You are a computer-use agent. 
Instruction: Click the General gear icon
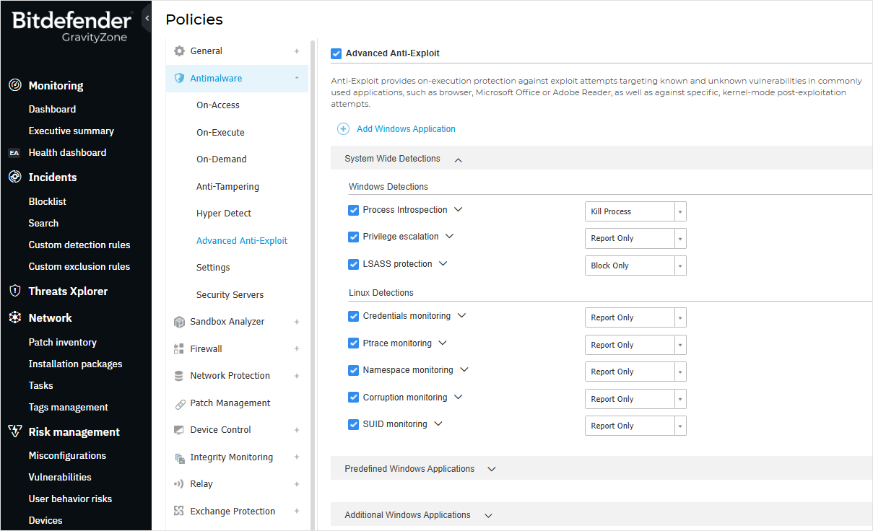click(x=179, y=51)
